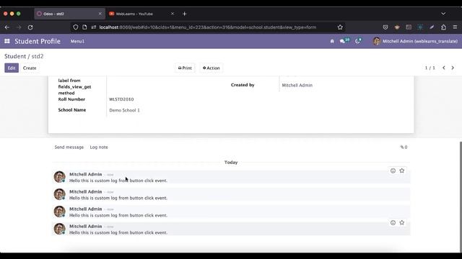This screenshot has width=462, height=259.
Task: Open browser extensions puzzle icon
Action: coord(443,27)
